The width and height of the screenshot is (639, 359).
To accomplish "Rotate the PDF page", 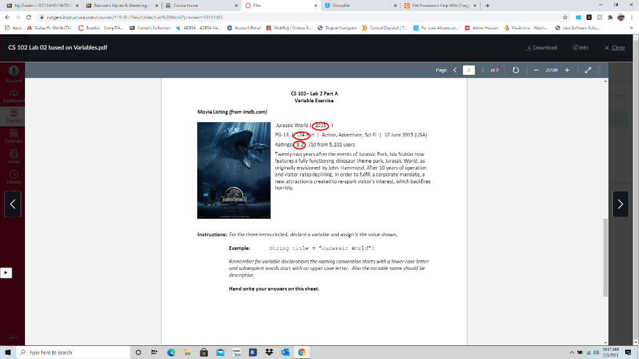I will tap(515, 70).
